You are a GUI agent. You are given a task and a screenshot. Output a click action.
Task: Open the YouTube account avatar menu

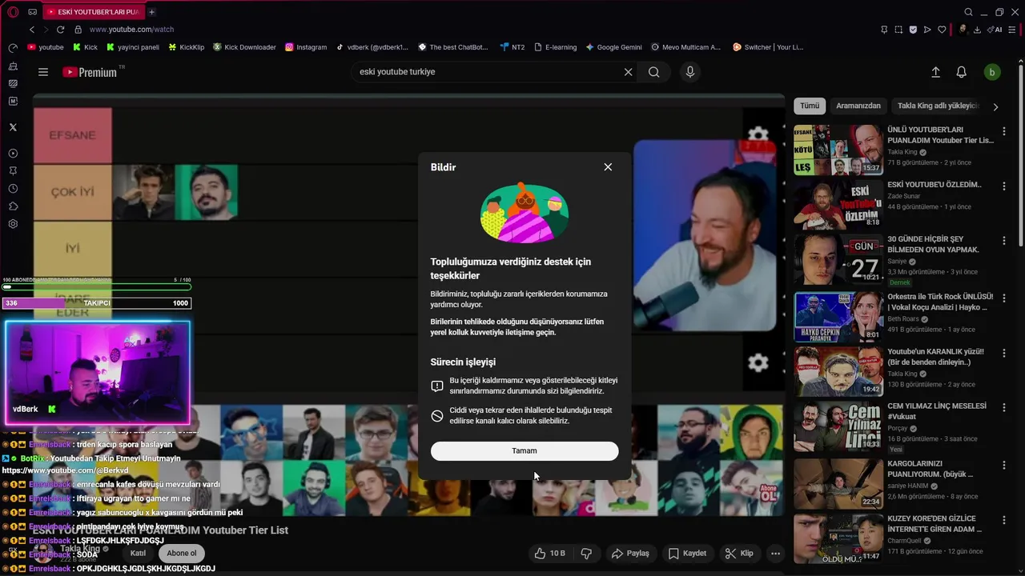[992, 72]
